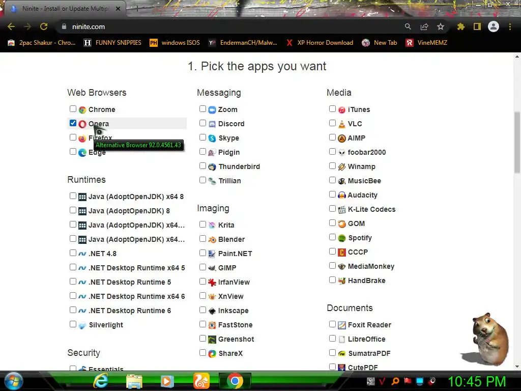521x391 pixels.
Task: Click the Greenshot label
Action: [236, 339]
